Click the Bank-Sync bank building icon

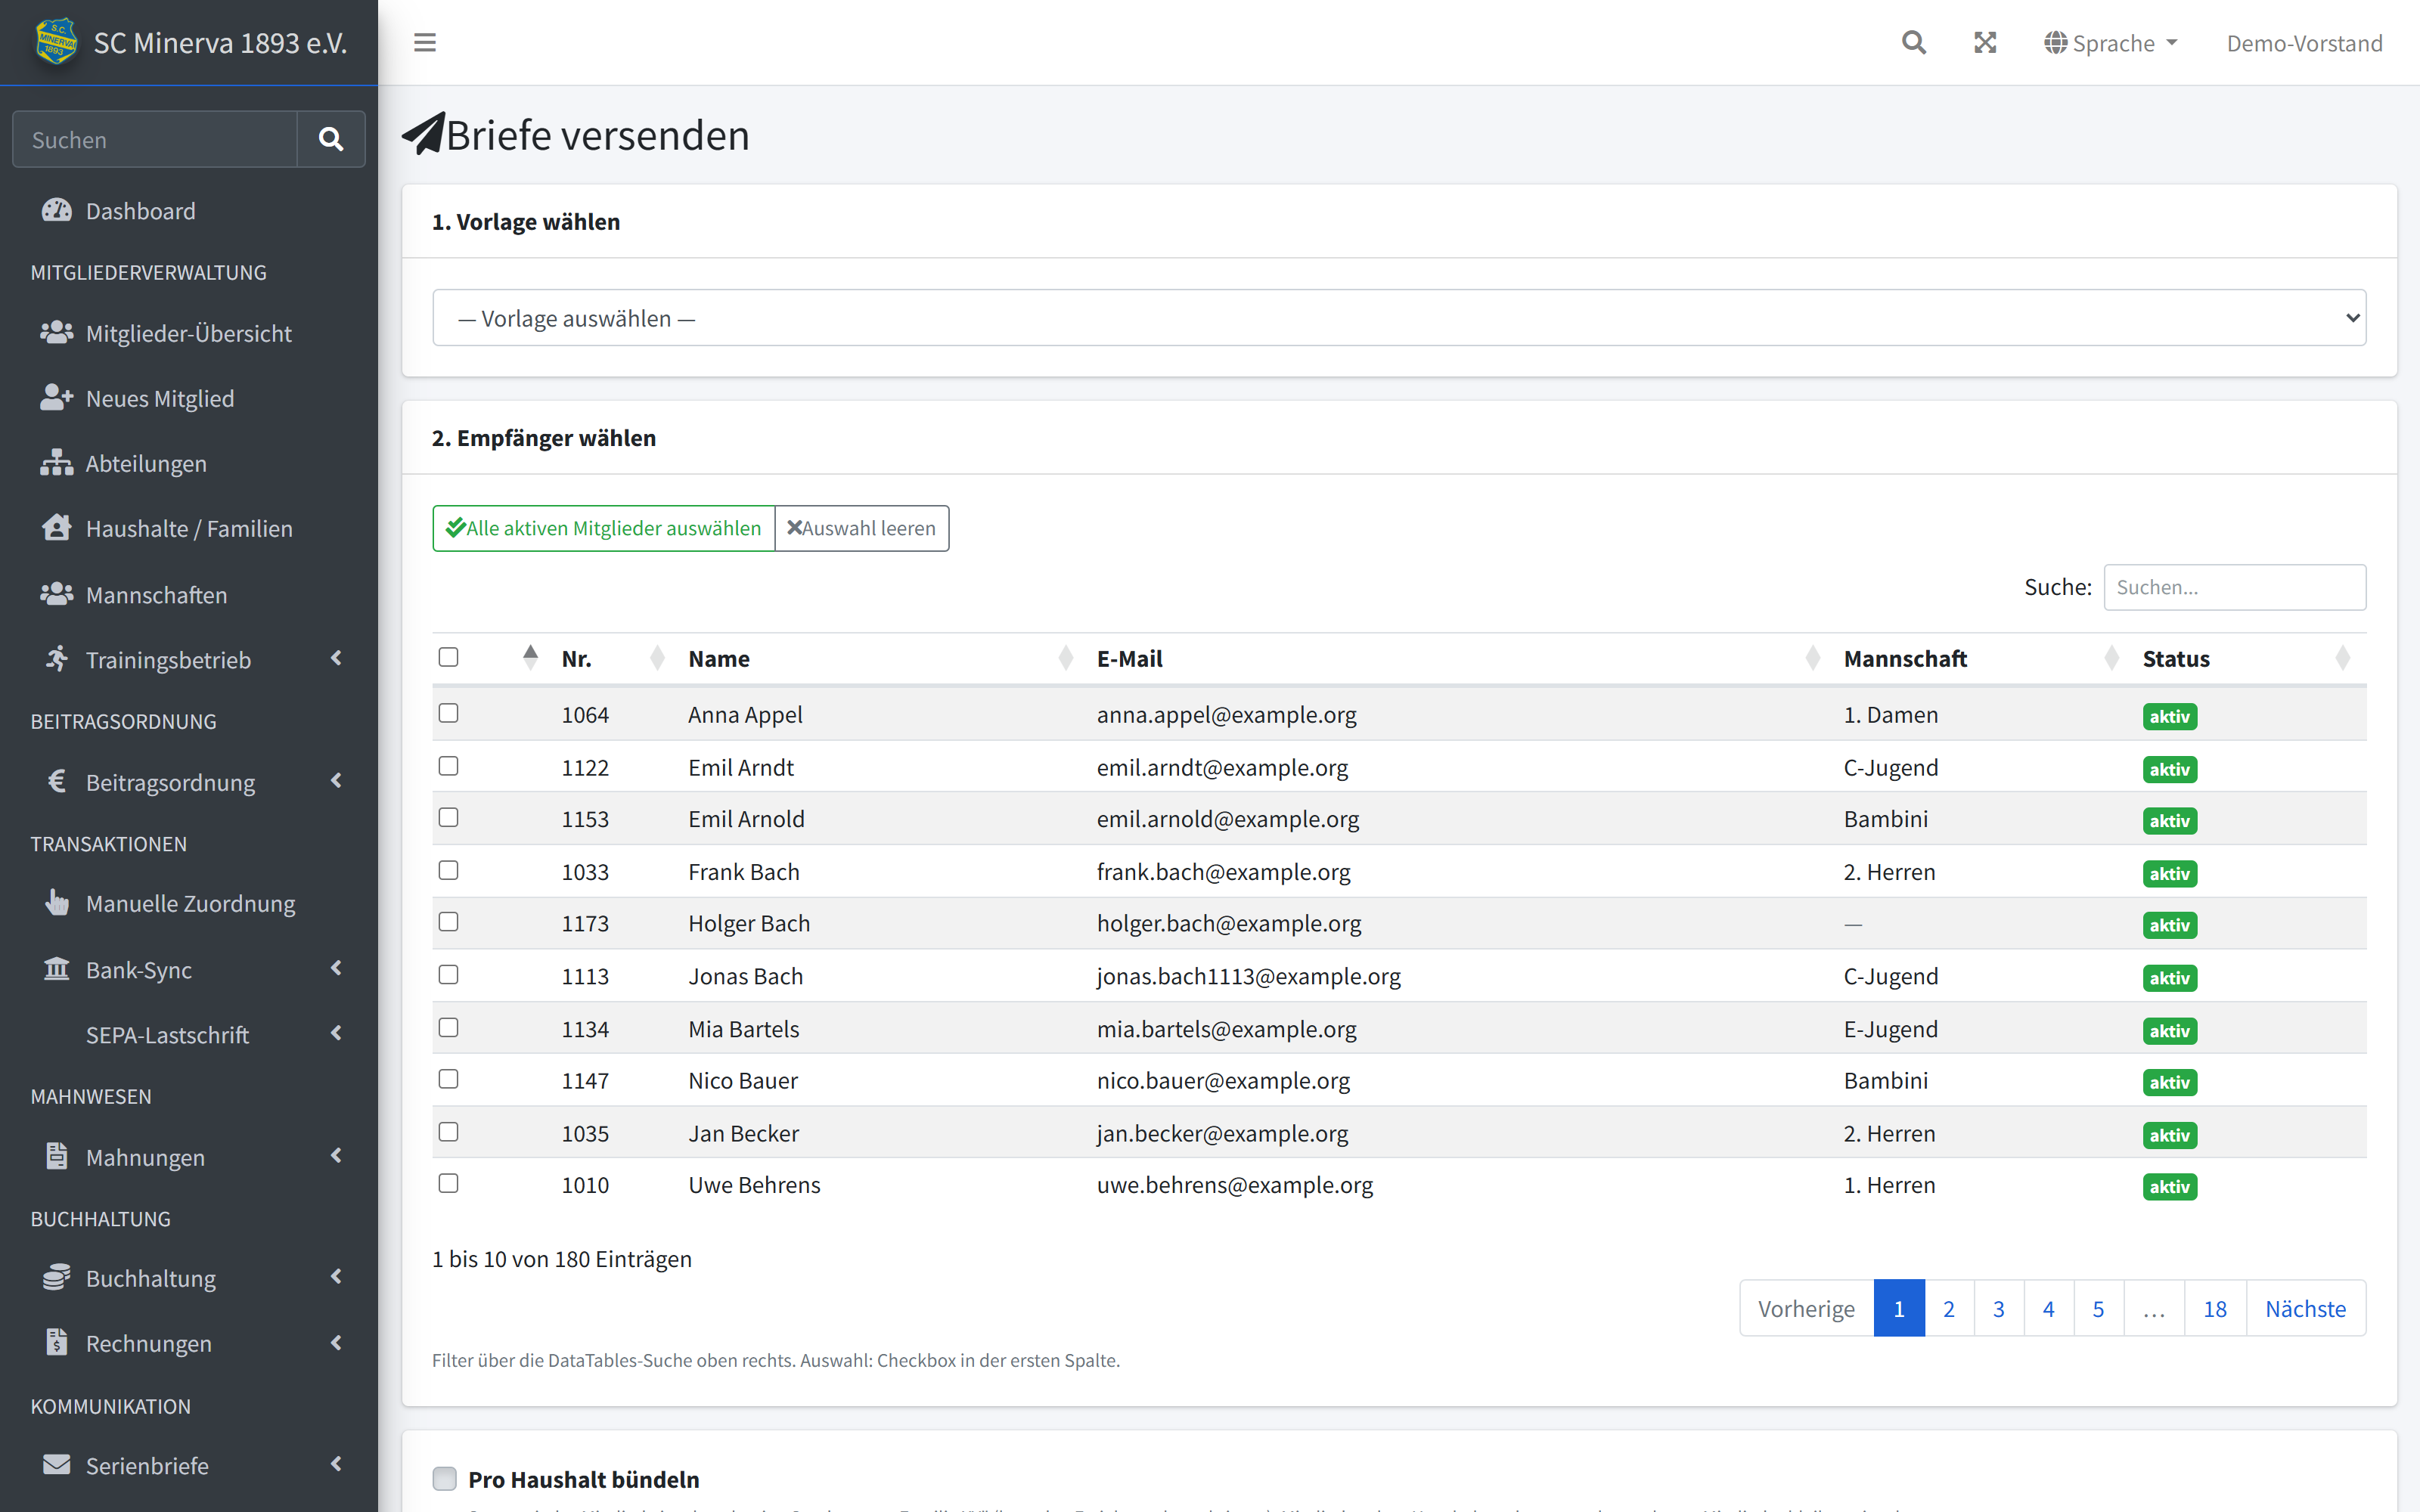pos(56,969)
